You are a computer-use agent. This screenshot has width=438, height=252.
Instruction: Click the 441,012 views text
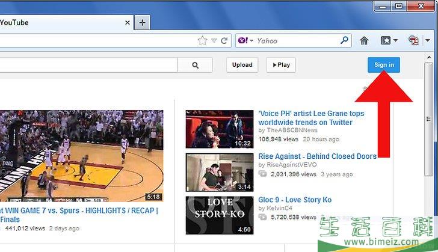click(25, 229)
